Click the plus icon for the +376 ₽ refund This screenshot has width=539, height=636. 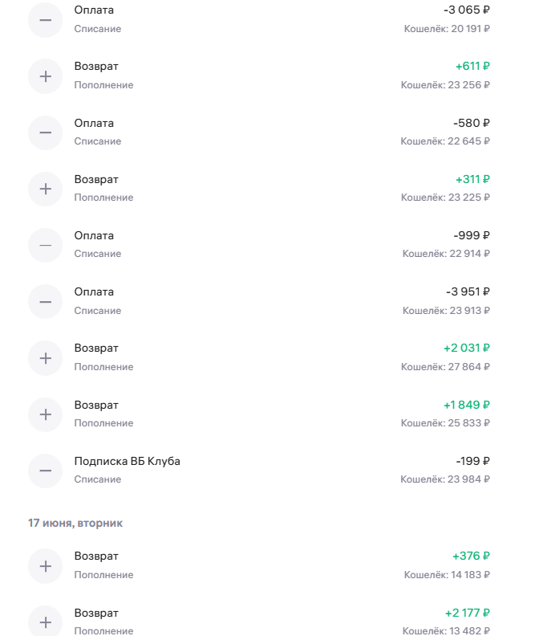(x=46, y=566)
